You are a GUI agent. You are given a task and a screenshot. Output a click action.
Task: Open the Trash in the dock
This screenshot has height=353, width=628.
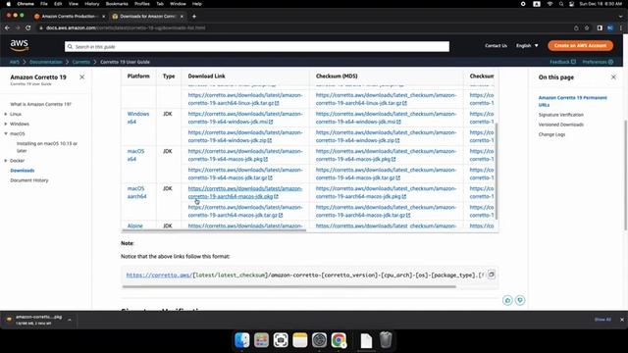coord(386,340)
